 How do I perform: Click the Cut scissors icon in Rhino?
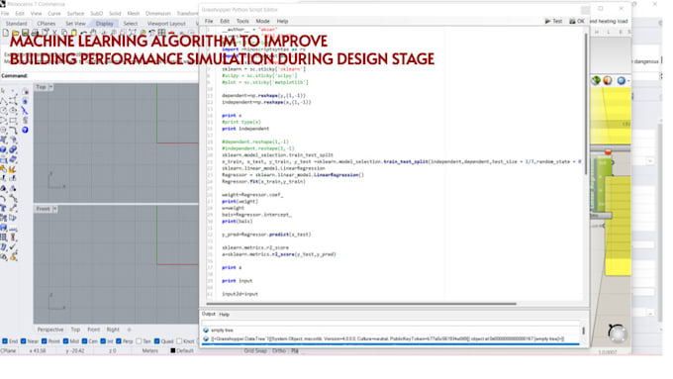pyautogui.click(x=54, y=33)
